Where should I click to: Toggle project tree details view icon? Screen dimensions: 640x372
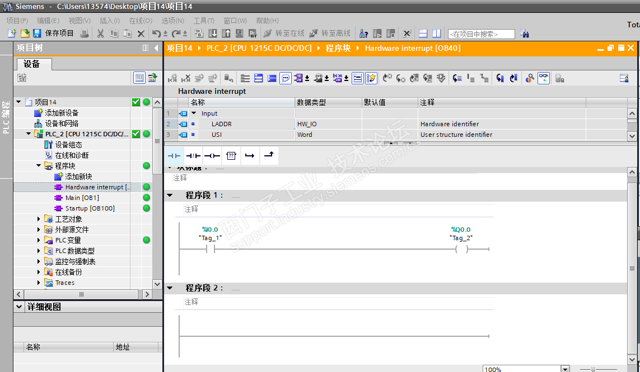point(139,77)
